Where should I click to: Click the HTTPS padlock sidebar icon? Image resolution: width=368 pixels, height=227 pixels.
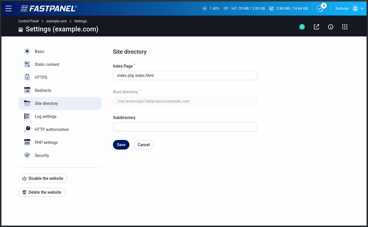pyautogui.click(x=27, y=77)
